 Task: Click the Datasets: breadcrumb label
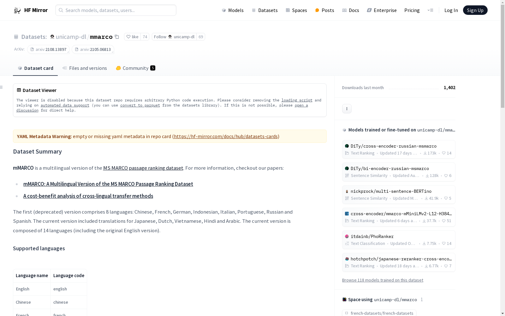tap(34, 37)
